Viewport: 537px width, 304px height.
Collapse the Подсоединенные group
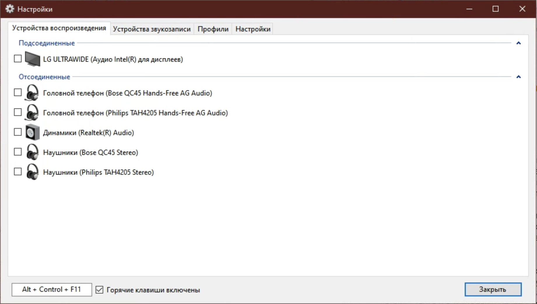point(518,43)
